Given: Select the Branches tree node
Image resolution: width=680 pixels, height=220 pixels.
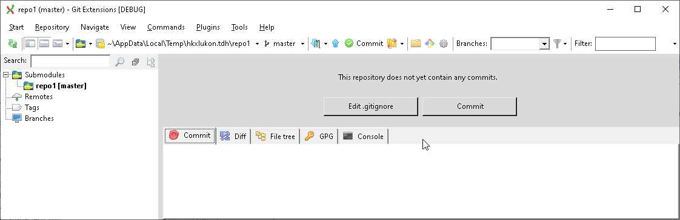Looking at the screenshot, I should click(x=39, y=118).
